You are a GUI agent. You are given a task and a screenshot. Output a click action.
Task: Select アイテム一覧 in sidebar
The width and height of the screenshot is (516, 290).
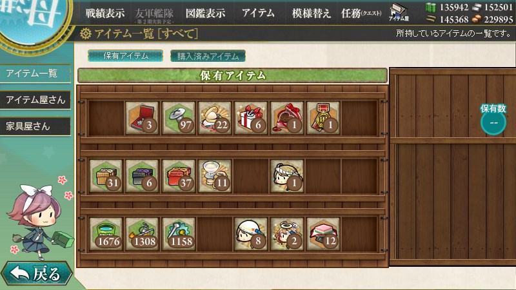pos(35,73)
